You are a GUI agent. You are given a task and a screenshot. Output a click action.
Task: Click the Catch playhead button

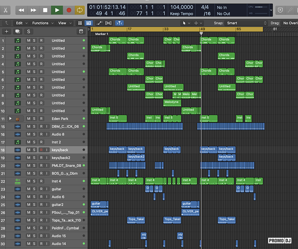tap(119, 23)
